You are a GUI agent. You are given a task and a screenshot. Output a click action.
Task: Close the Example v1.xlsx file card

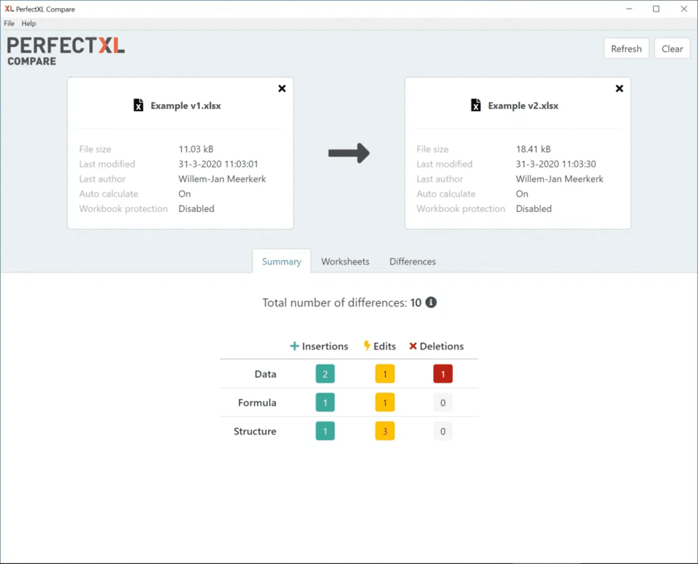282,88
